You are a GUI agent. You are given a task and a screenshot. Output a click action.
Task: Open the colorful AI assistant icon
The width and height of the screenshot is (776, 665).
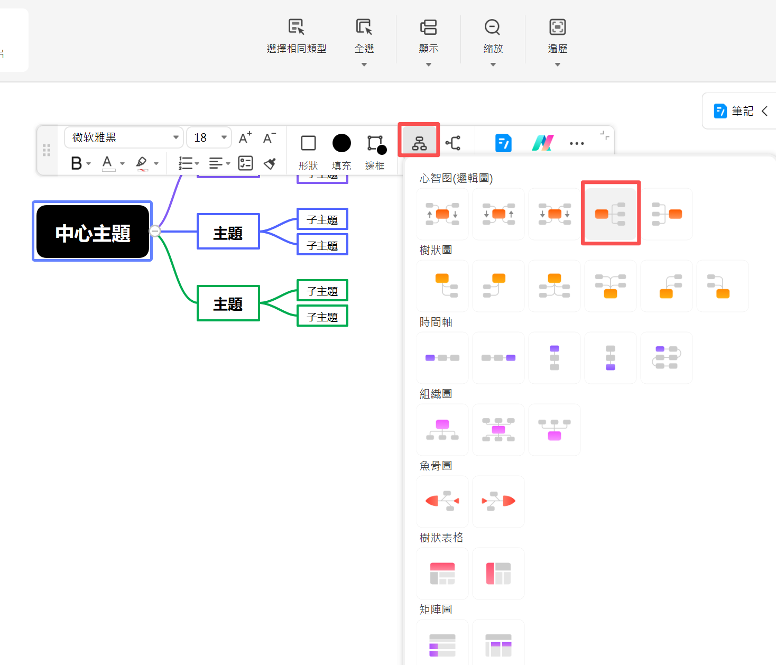click(542, 143)
